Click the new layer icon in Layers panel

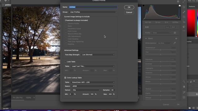[x=193, y=108]
